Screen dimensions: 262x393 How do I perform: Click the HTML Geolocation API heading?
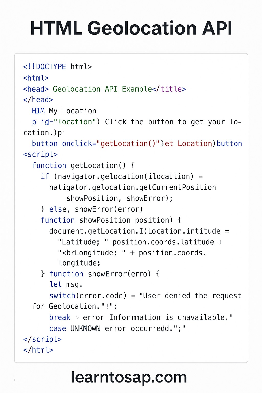131,28
